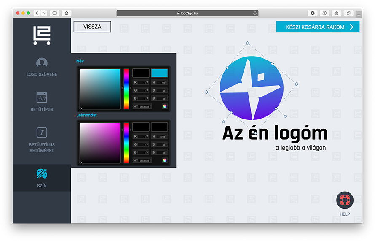Click the R value field in Jelmondat picker

coord(141,137)
